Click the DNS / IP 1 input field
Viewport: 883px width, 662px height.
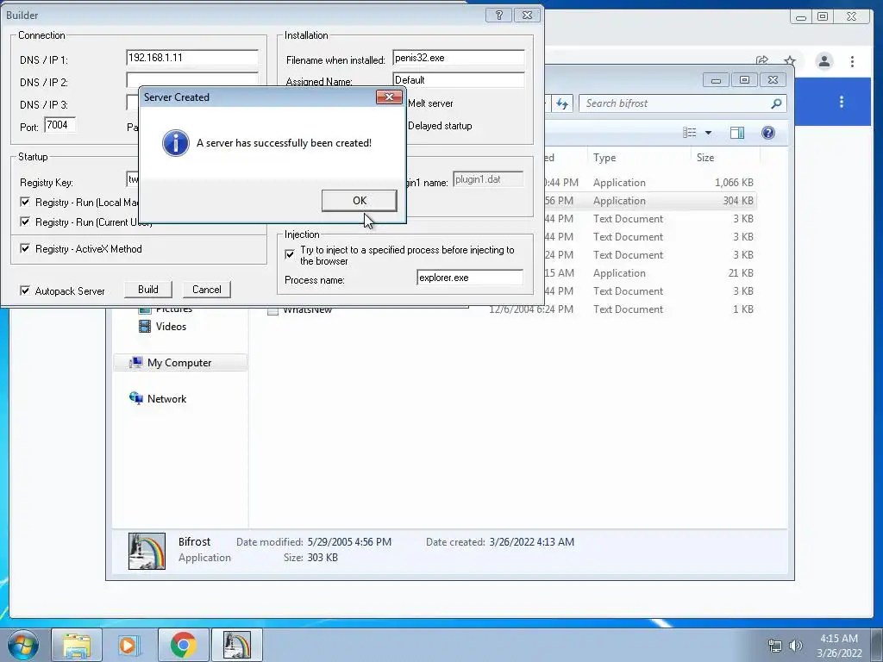192,58
